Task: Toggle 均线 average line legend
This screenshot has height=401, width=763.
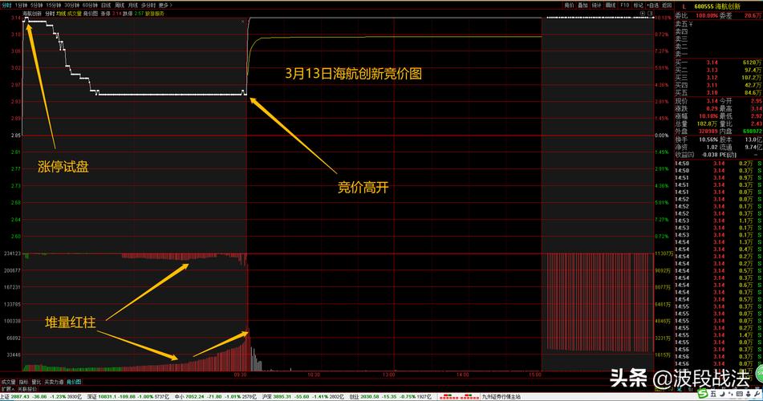Action: tap(61, 14)
